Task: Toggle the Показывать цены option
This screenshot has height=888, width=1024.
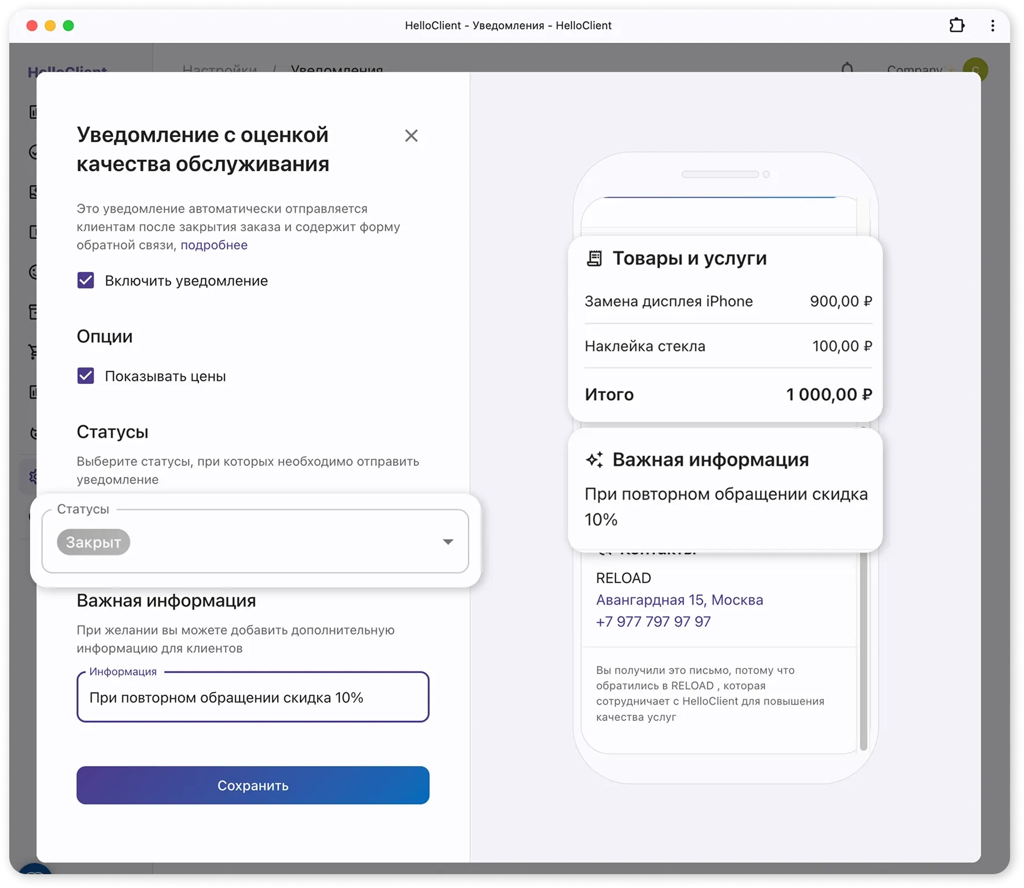Action: 86,376
